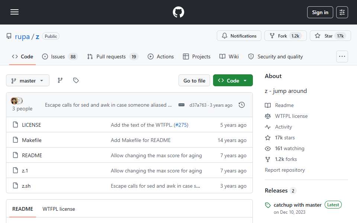This screenshot has width=357, height=223.
Task: Click Report repository link
Action: [284, 170]
